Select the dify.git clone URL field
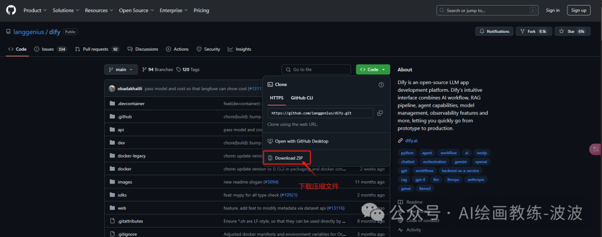 pos(320,113)
